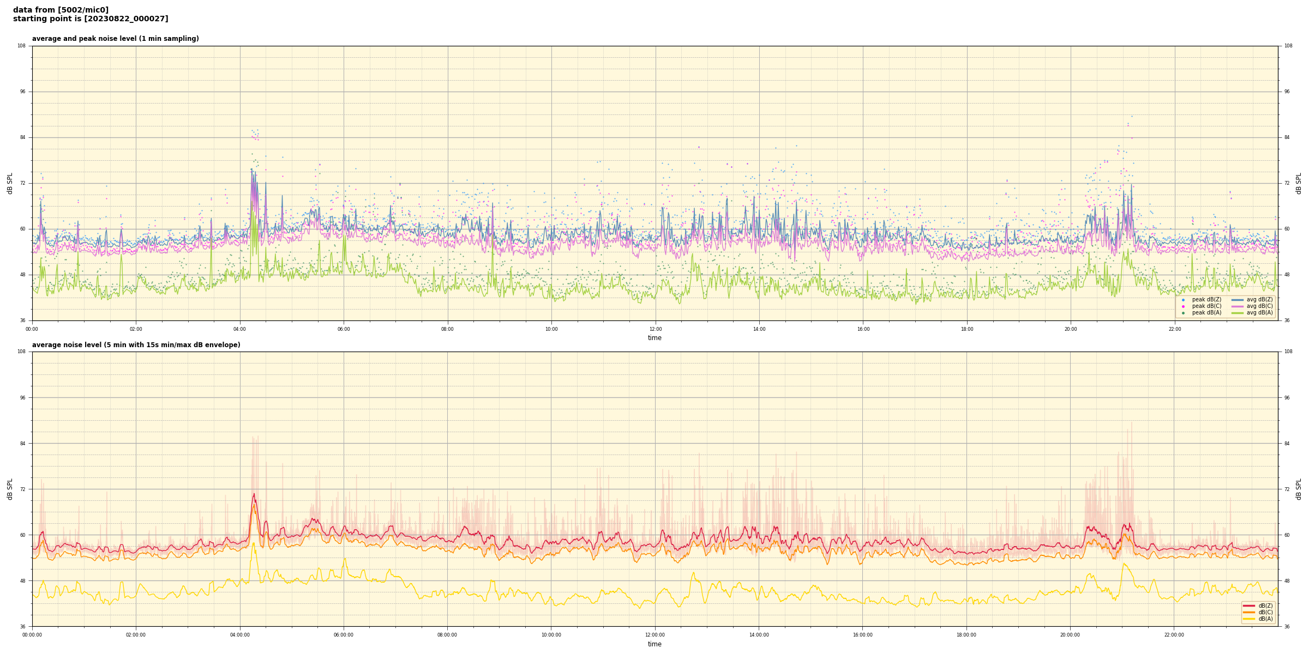Click the 'time' x-axis label under upper chart
This screenshot has height=654, width=1309.
[x=654, y=338]
